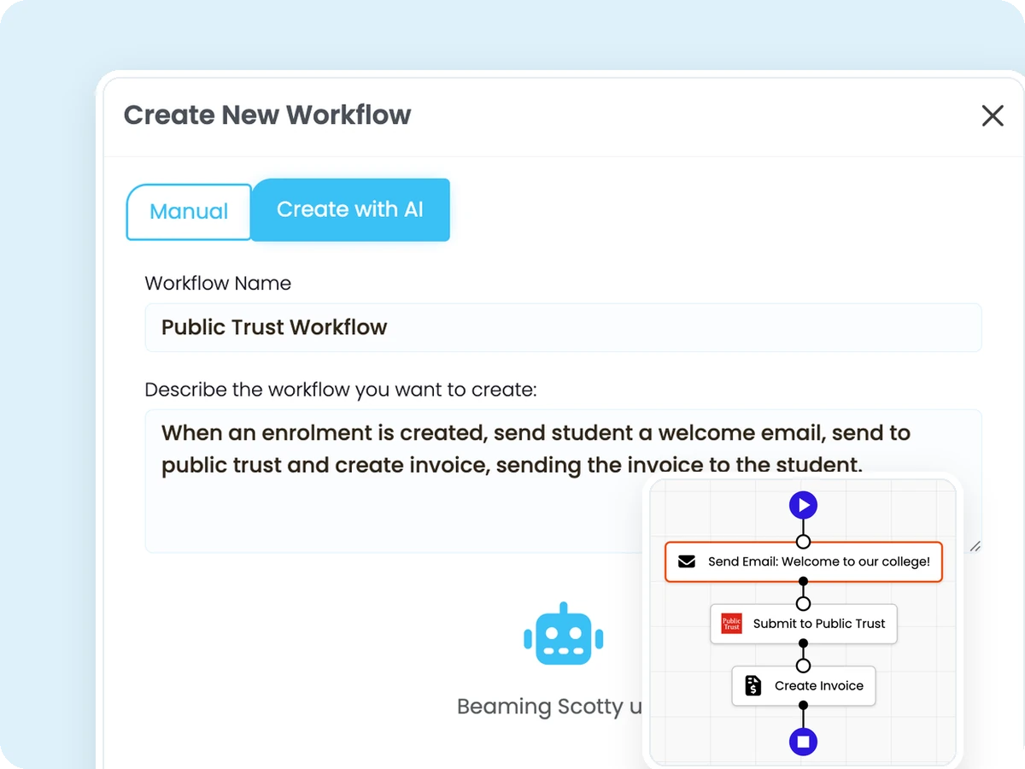Click the input connector above Create Invoice node
Viewport: 1025px width, 769px height.
[803, 666]
